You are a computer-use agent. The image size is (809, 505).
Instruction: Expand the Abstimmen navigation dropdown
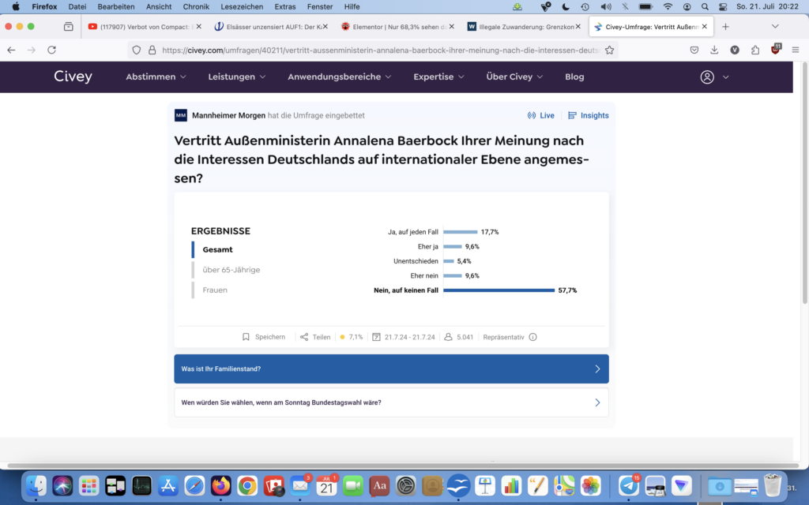click(x=156, y=77)
